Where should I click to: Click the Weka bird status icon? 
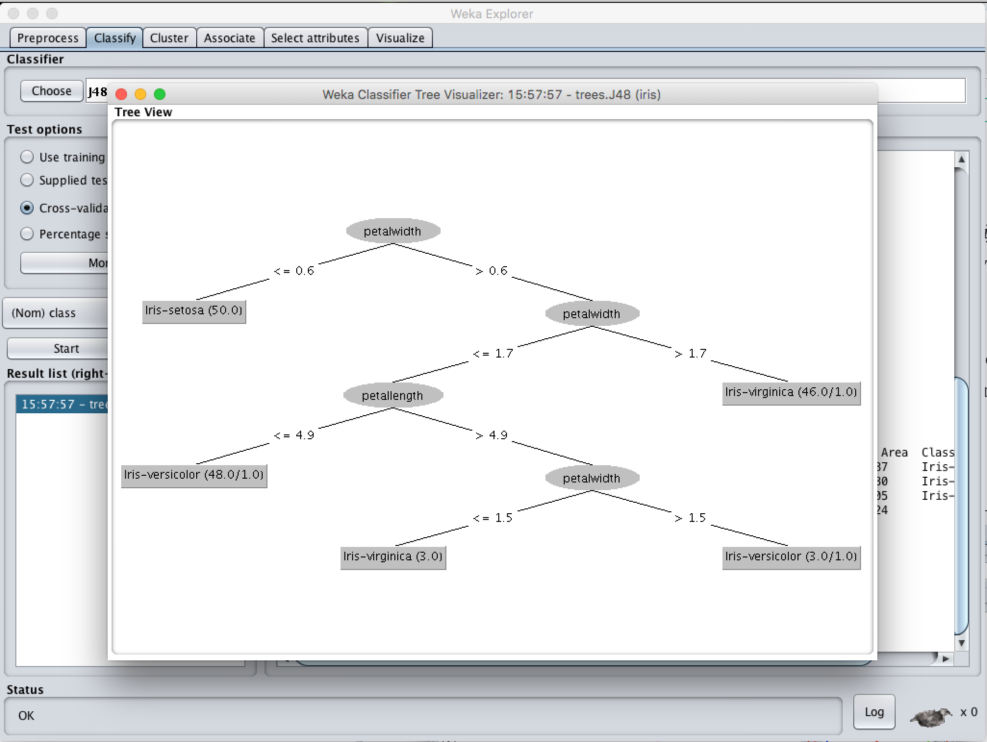930,717
